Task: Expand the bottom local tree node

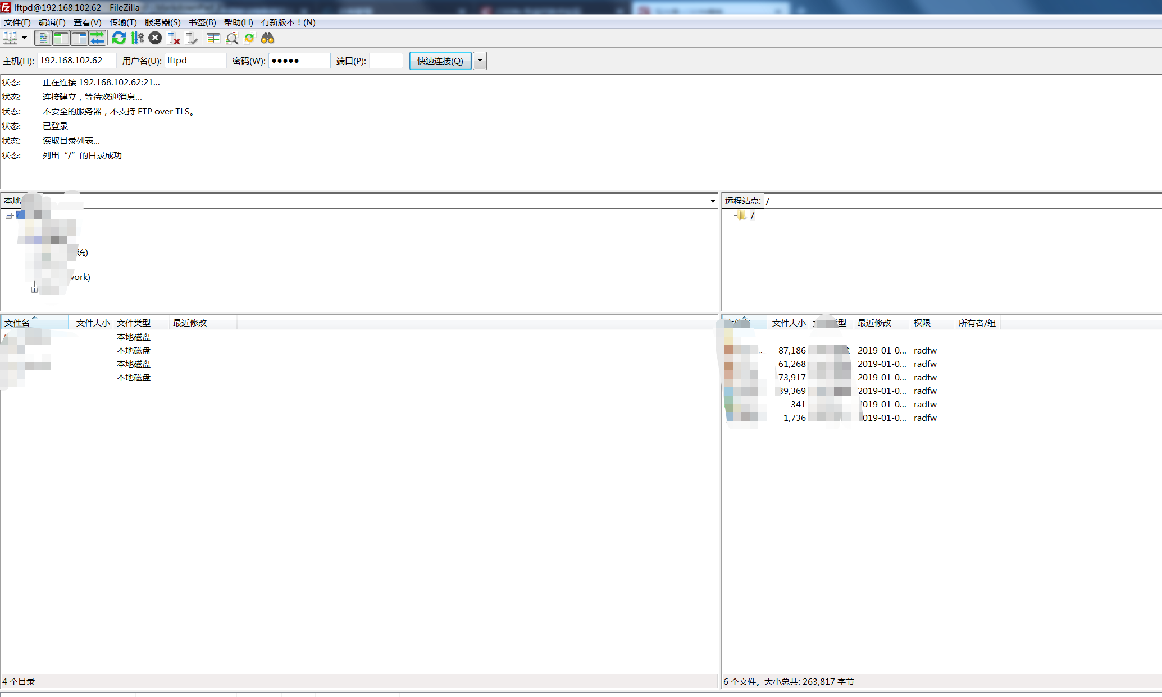Action: [x=34, y=290]
